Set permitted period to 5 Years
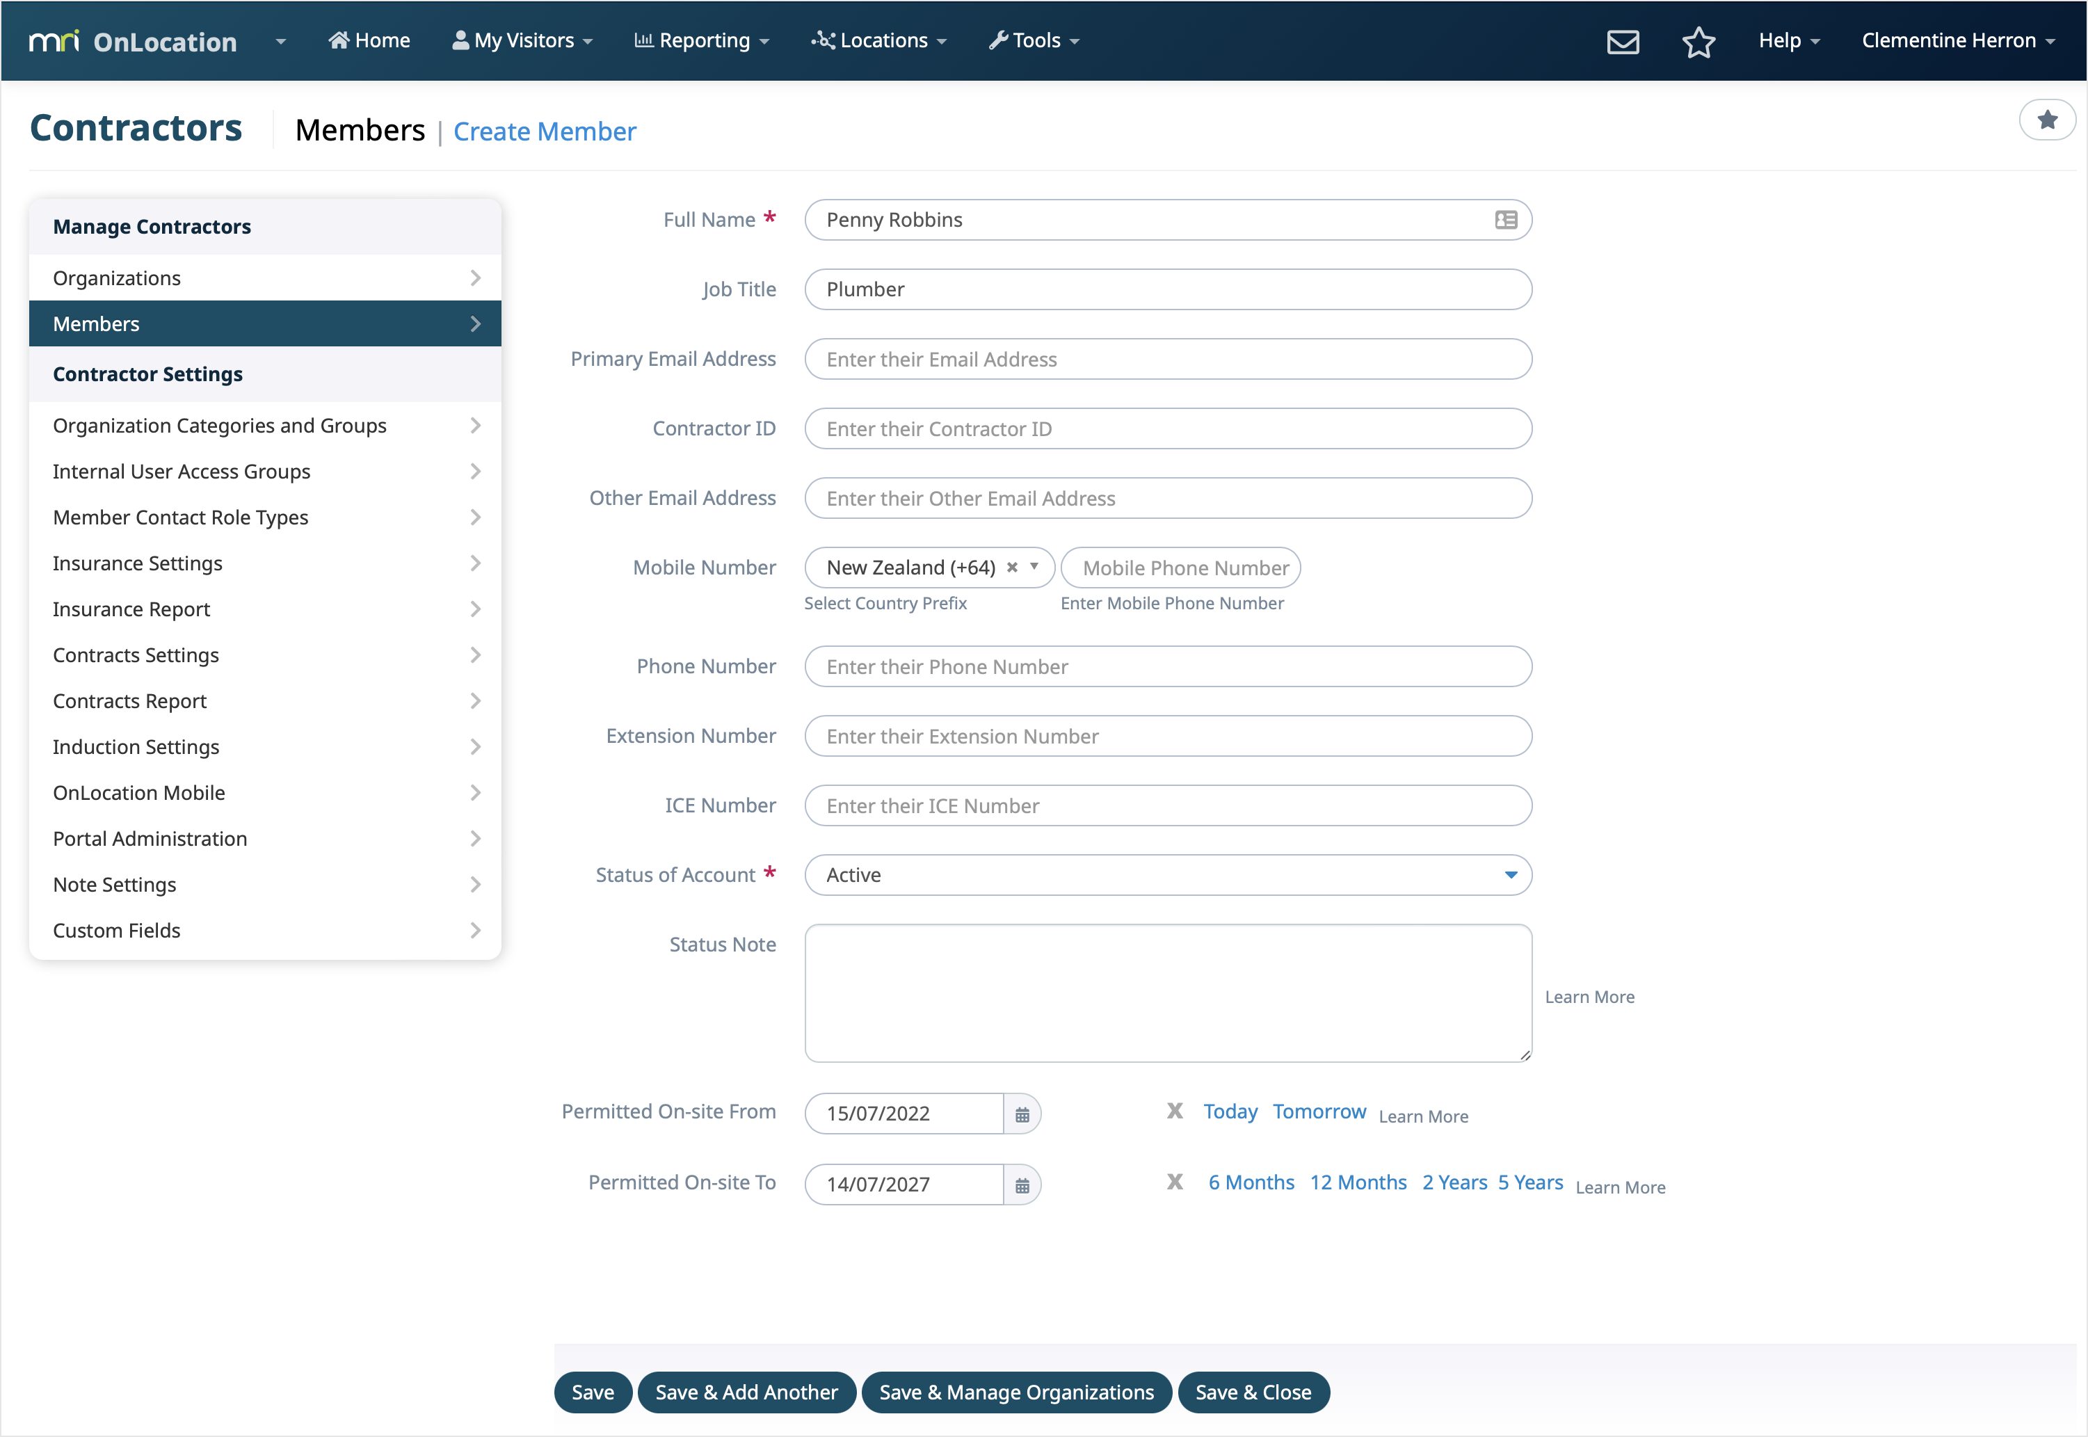Image resolution: width=2088 pixels, height=1437 pixels. pos(1529,1182)
